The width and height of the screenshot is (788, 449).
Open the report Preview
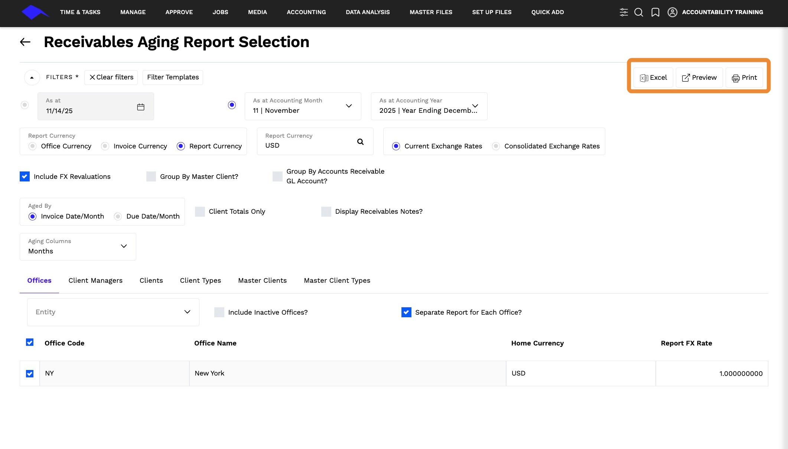pos(699,78)
